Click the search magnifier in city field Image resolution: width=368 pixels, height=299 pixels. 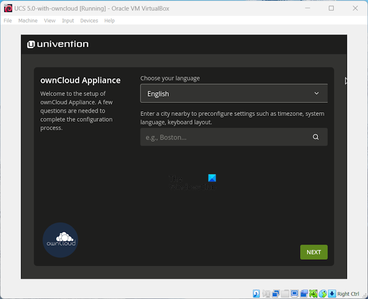coord(315,137)
